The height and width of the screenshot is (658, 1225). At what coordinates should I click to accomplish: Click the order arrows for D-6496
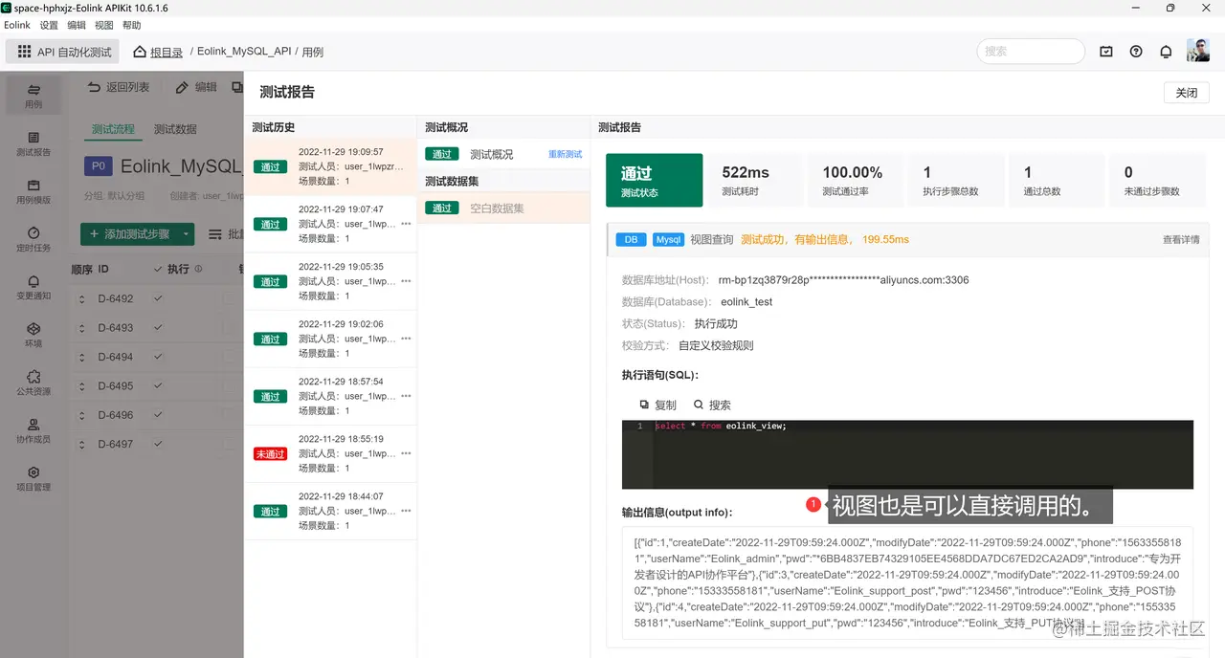point(82,416)
